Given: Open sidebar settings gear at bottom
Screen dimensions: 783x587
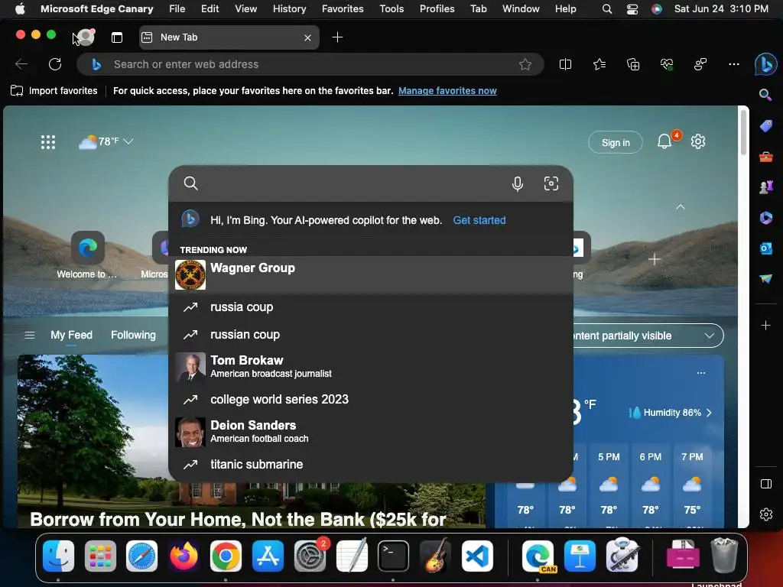Looking at the screenshot, I should (765, 514).
